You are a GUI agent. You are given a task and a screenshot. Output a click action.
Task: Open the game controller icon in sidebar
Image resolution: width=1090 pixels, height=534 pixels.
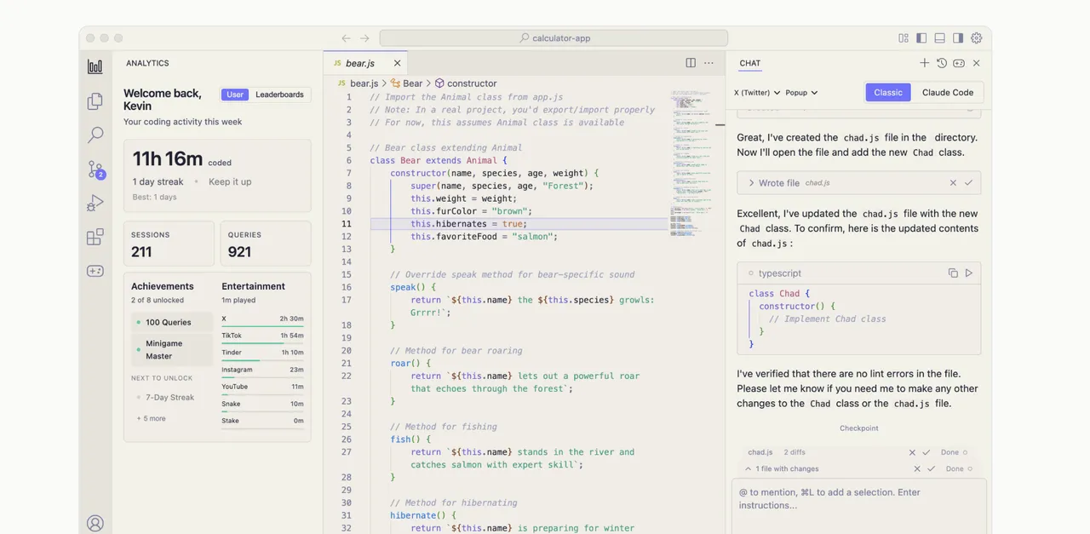(x=95, y=271)
